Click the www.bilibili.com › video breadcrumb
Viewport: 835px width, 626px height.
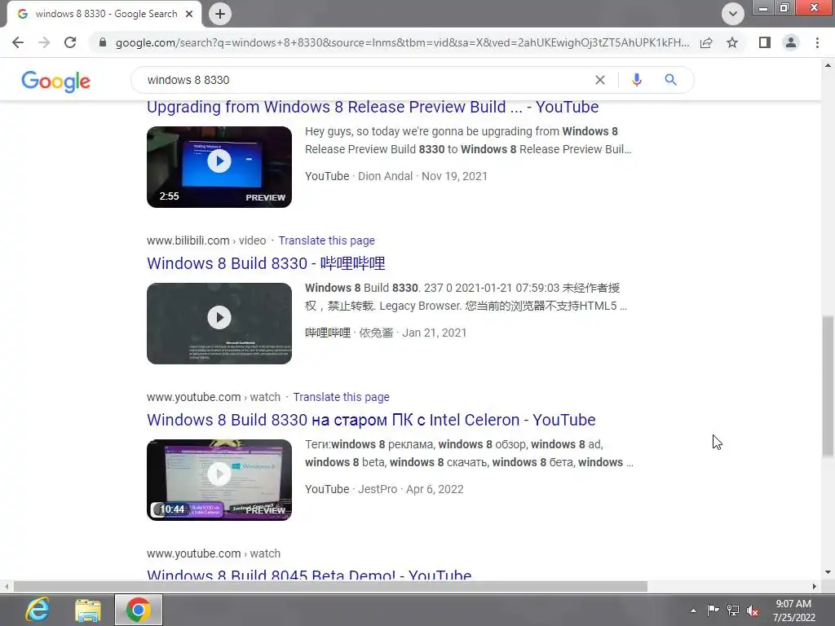(206, 240)
